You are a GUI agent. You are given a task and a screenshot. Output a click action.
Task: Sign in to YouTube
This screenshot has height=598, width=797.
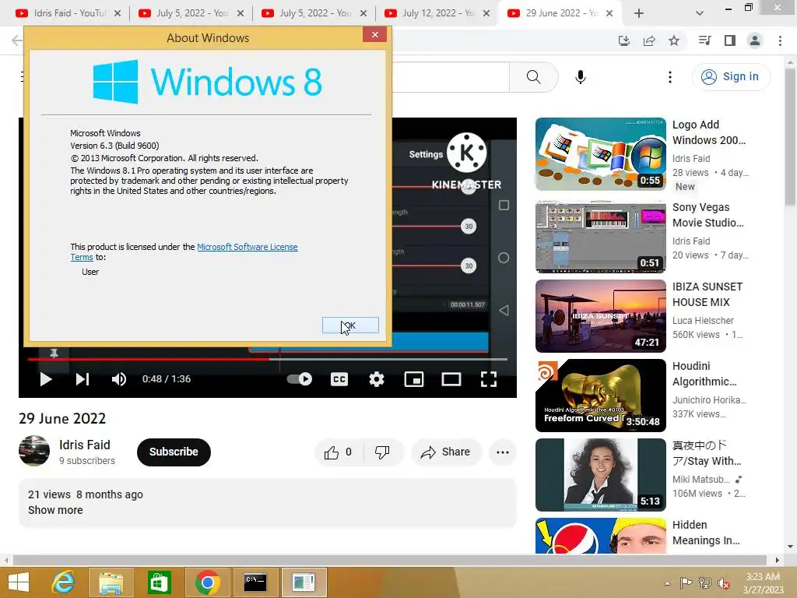click(x=731, y=77)
